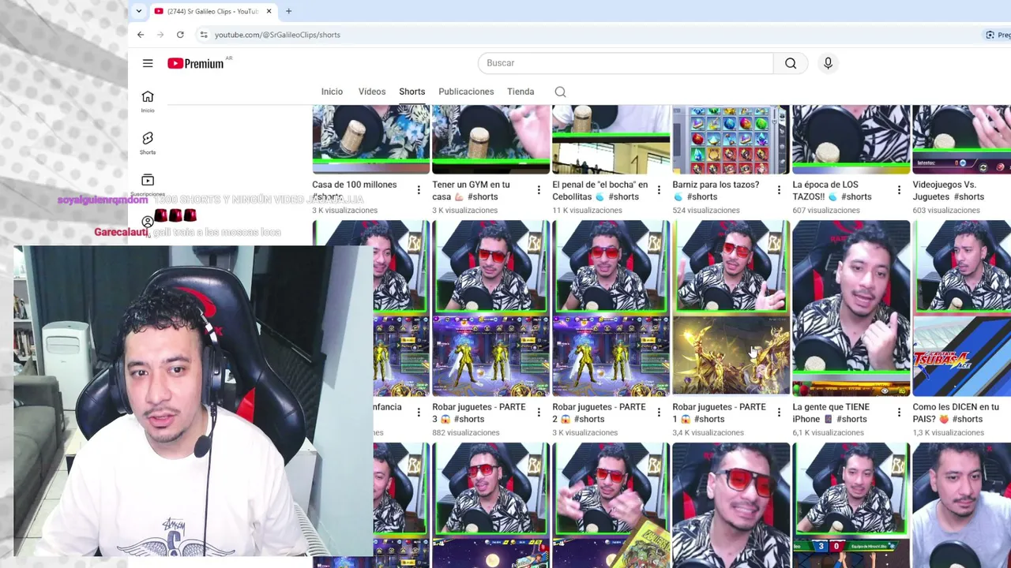Search within the channel using the tab-bar magnifier

tap(560, 92)
